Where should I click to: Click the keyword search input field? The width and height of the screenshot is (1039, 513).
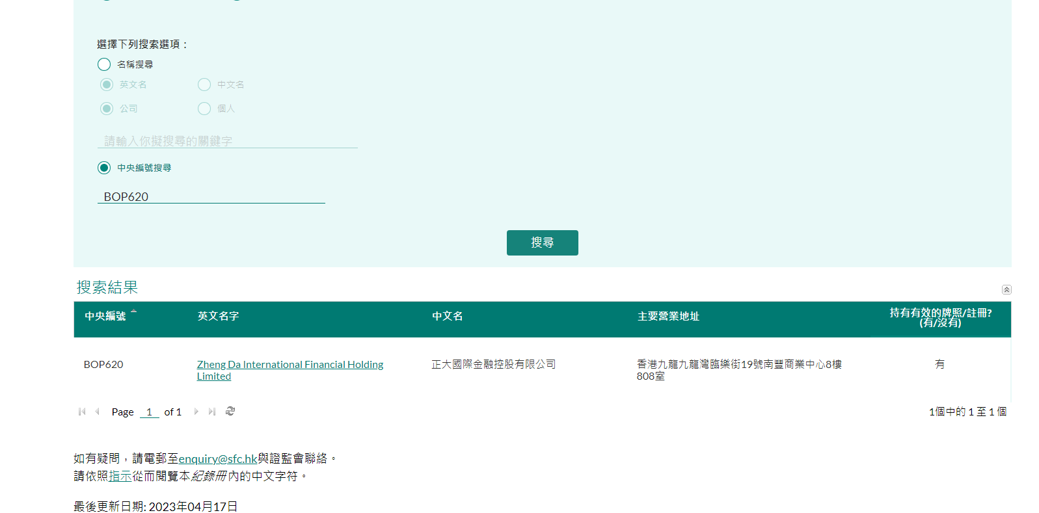228,141
